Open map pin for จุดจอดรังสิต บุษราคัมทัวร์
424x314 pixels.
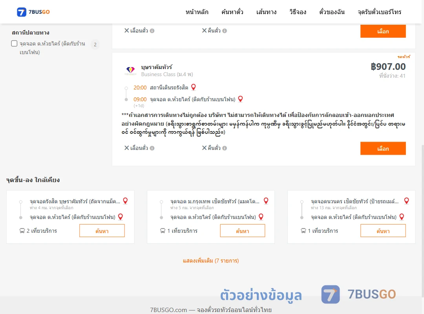coord(126,201)
